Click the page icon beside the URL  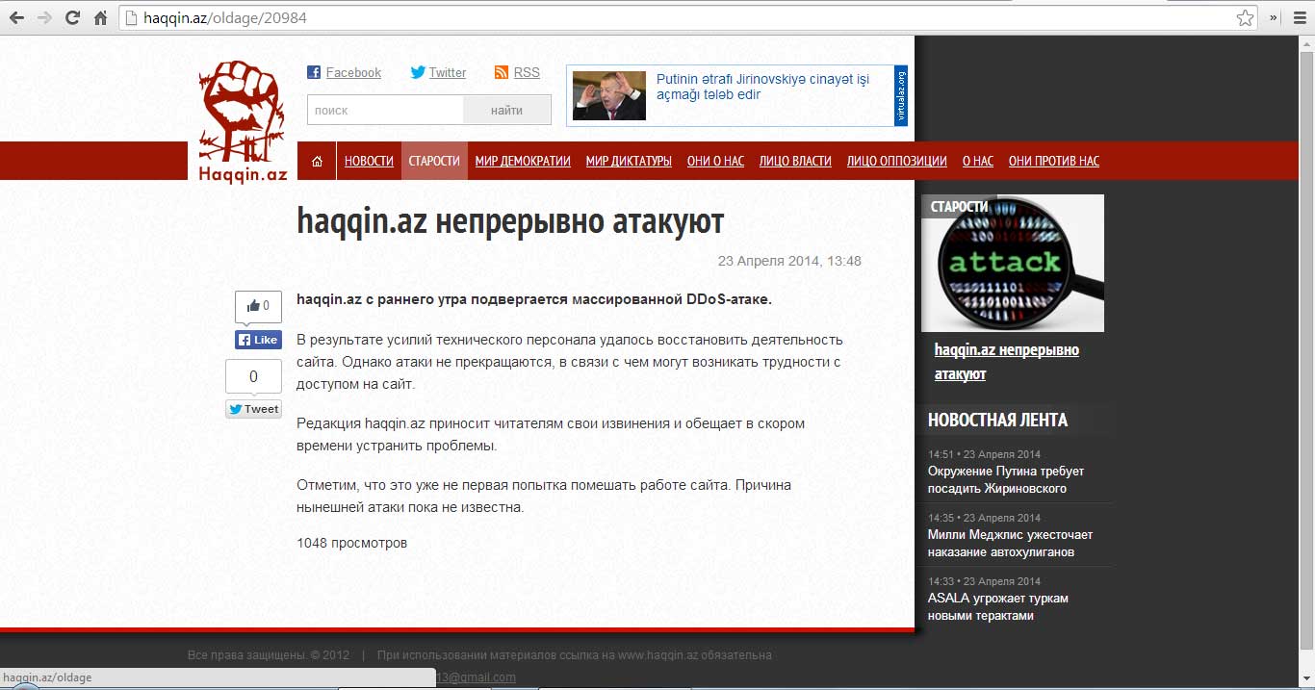(x=132, y=18)
